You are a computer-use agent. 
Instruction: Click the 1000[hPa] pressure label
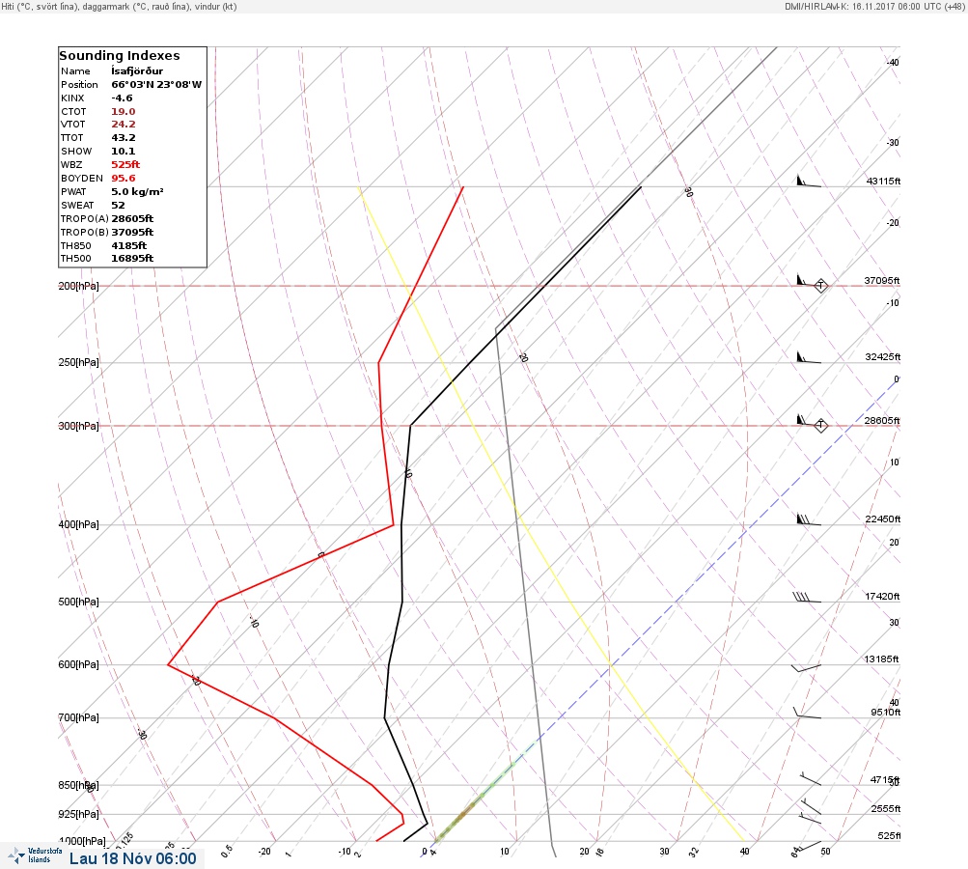[x=81, y=841]
